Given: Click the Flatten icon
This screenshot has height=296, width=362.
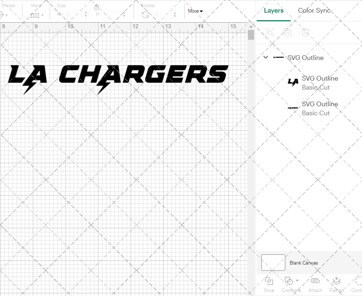Looking at the screenshot, I should pyautogui.click(x=336, y=281).
